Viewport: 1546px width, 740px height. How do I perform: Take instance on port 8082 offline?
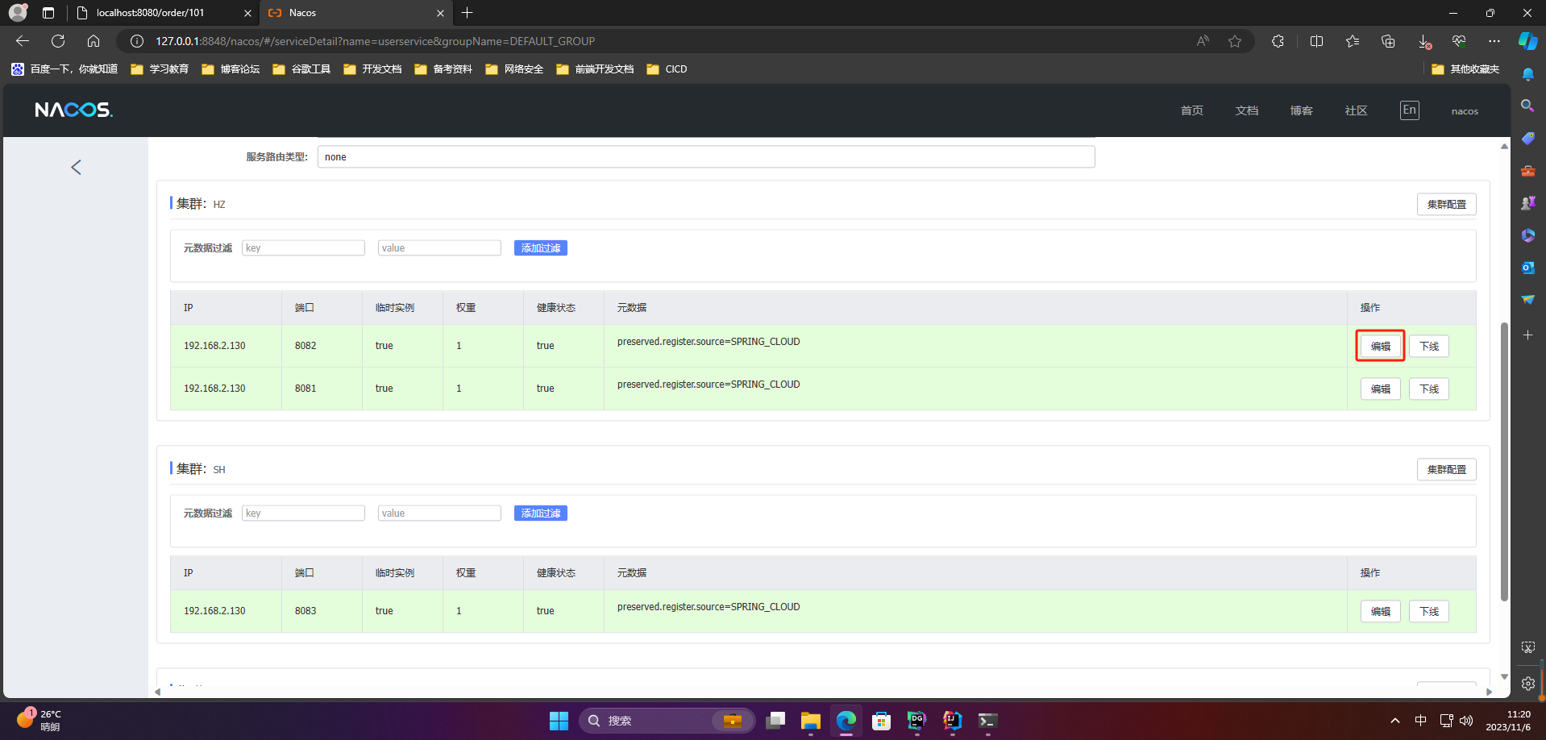point(1428,347)
